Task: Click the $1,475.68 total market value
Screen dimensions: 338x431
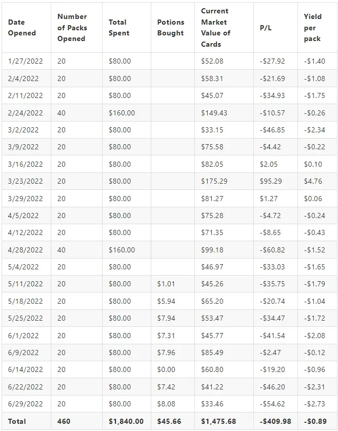Action: (x=218, y=421)
